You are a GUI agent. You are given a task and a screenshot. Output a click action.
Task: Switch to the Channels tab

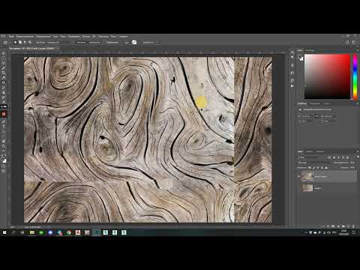coord(310,151)
